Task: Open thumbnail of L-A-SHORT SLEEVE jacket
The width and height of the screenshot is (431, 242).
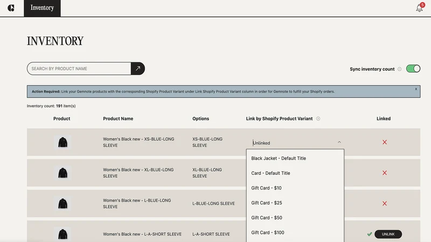Action: (x=62, y=234)
